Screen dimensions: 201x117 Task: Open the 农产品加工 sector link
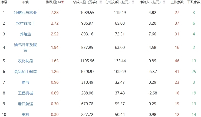coord(25,23)
